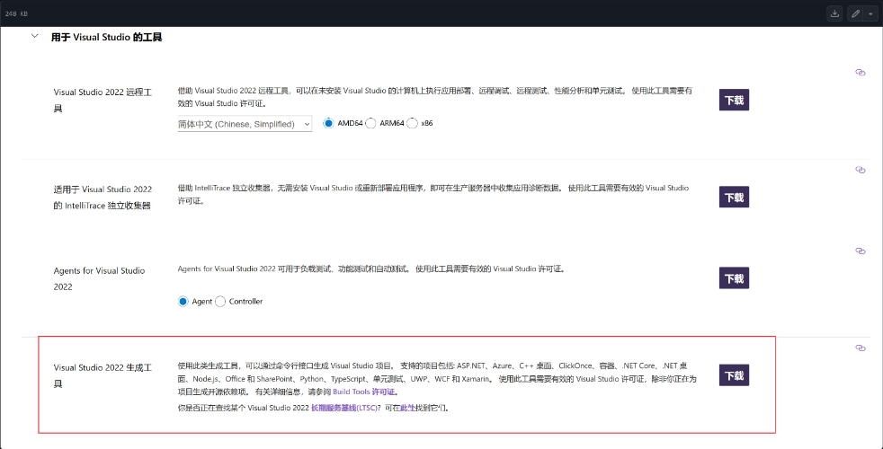Click the pencil edit icon

tap(856, 13)
